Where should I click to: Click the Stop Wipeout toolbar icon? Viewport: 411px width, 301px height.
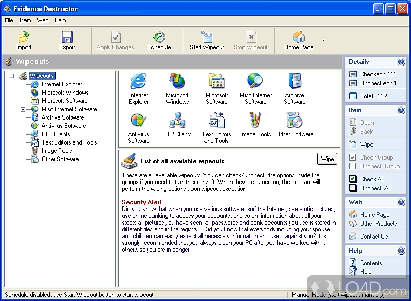point(251,37)
